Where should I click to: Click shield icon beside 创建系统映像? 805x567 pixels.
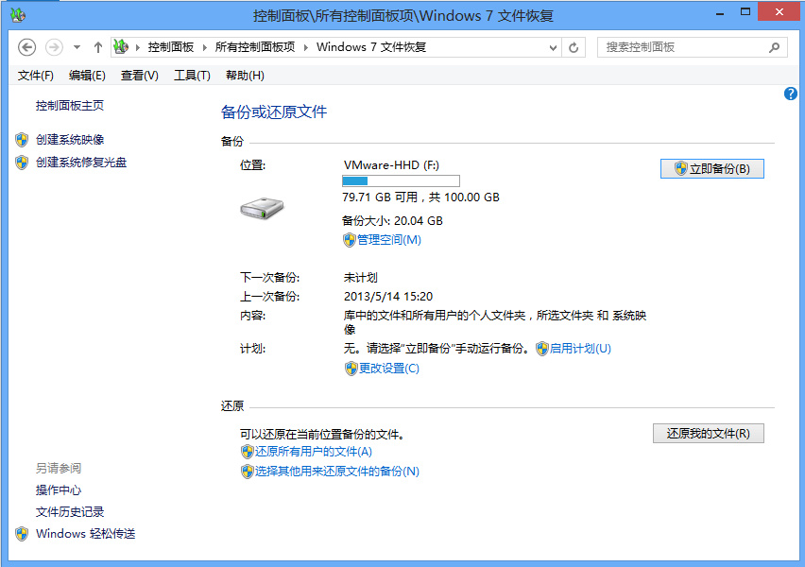pos(22,140)
